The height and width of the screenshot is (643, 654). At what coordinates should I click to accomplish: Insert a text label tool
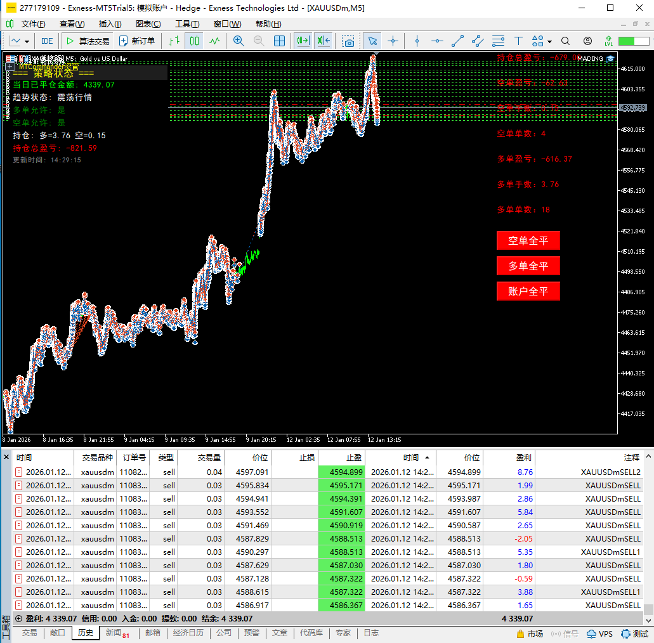518,41
